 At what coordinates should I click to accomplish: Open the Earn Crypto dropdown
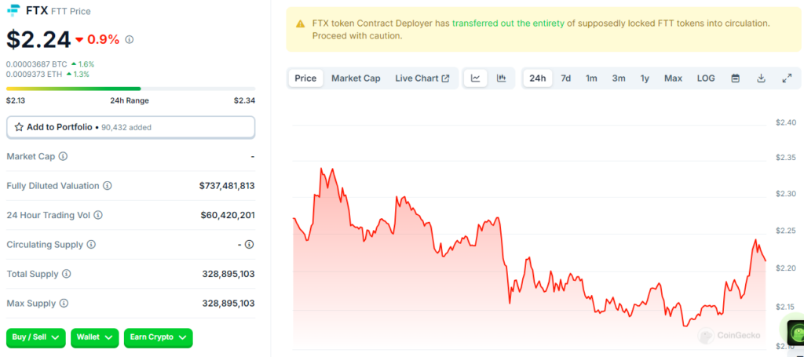pos(159,337)
